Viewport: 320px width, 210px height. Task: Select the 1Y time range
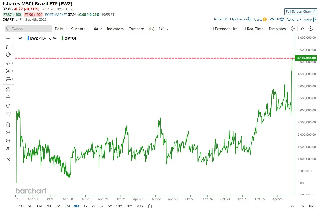click(x=85, y=206)
